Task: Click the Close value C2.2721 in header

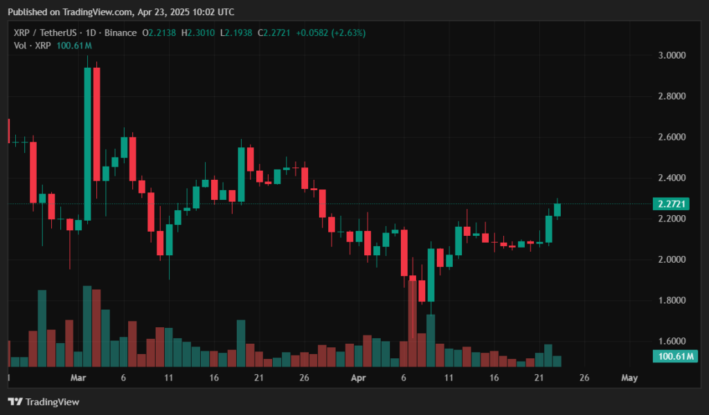Action: [x=274, y=33]
